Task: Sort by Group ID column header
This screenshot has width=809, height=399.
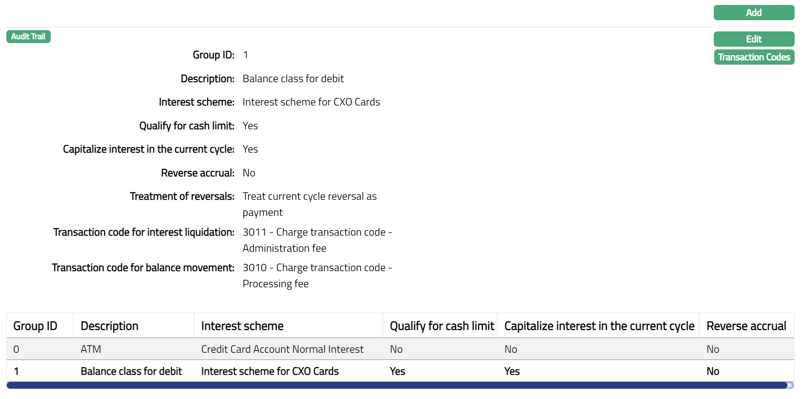Action: (35, 326)
